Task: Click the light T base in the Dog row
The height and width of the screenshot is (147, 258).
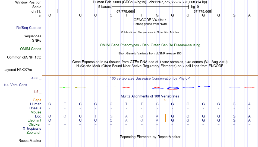Action: click(x=95, y=116)
